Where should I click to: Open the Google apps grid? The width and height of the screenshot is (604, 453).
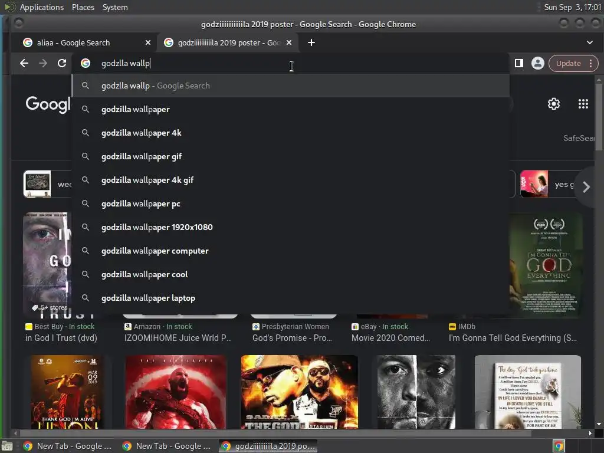click(x=583, y=104)
